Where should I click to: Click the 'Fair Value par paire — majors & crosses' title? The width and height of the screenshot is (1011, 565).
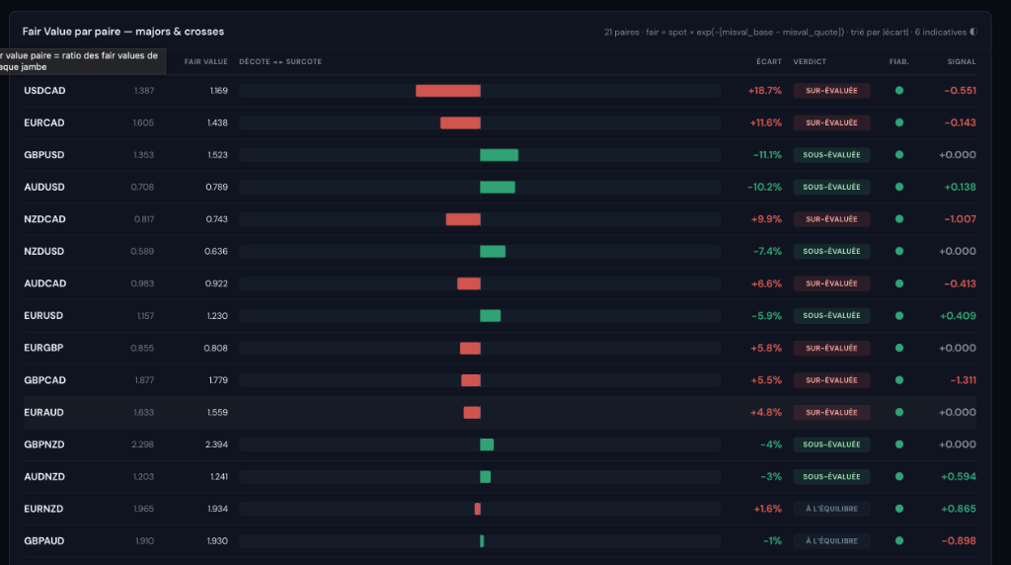point(123,32)
